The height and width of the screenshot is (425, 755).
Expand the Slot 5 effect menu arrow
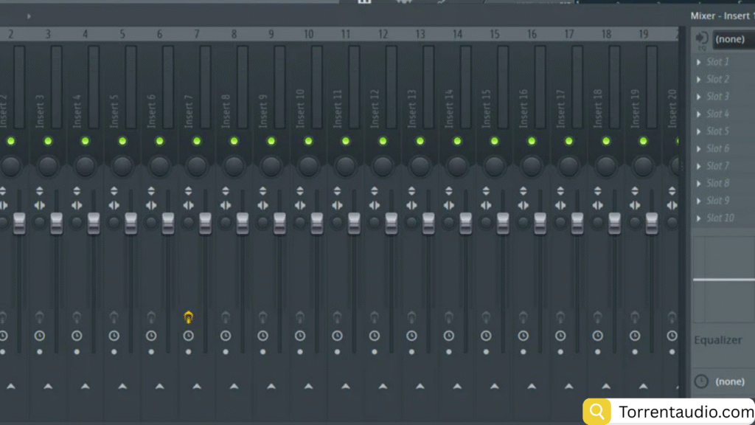click(x=699, y=131)
